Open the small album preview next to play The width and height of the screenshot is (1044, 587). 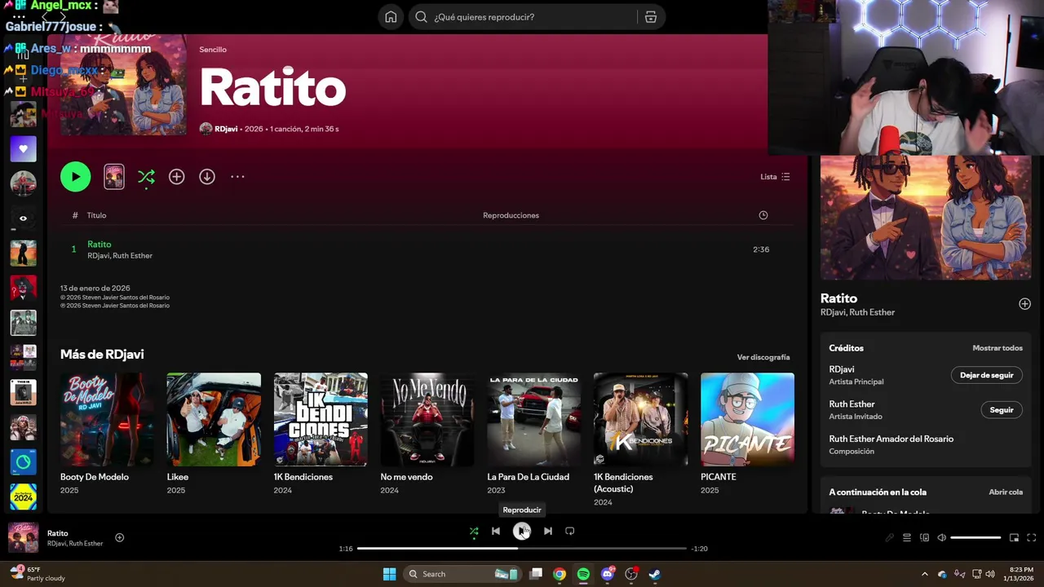pos(114,177)
